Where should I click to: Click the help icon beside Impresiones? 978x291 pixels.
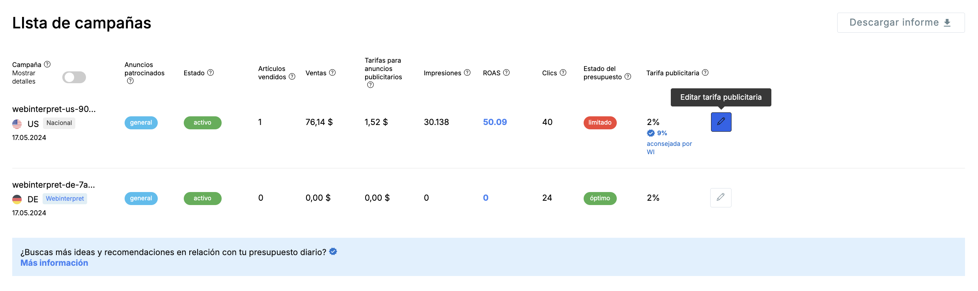click(x=467, y=73)
